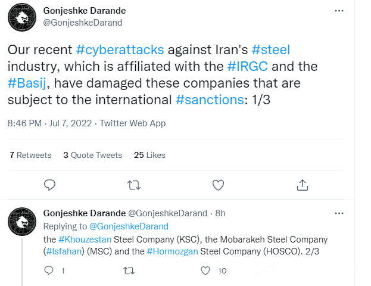The image size is (371, 286).
Task: Open more options on reply tweet
Action: pyautogui.click(x=339, y=213)
